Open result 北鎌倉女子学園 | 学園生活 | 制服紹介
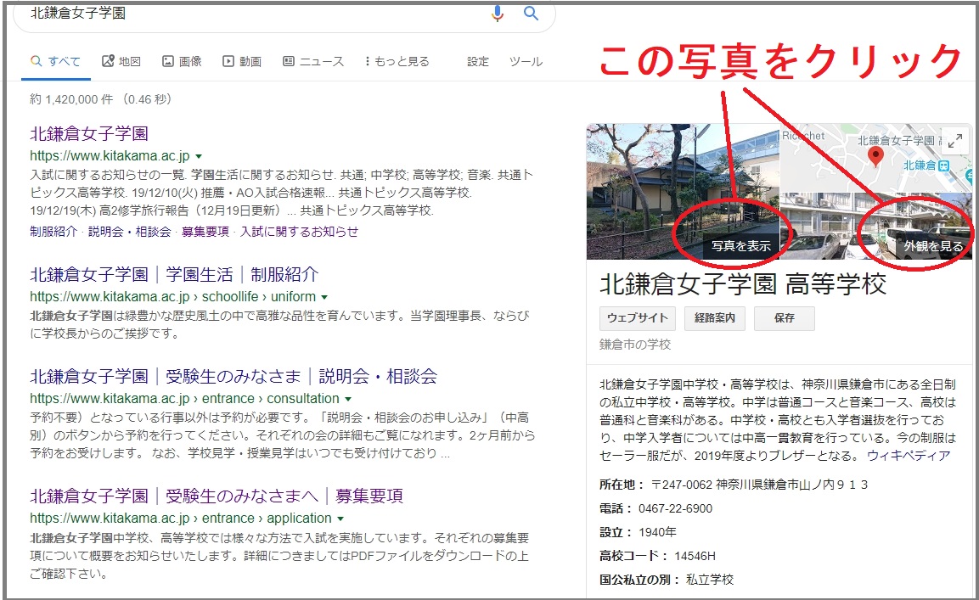This screenshot has height=600, width=979. [x=174, y=275]
